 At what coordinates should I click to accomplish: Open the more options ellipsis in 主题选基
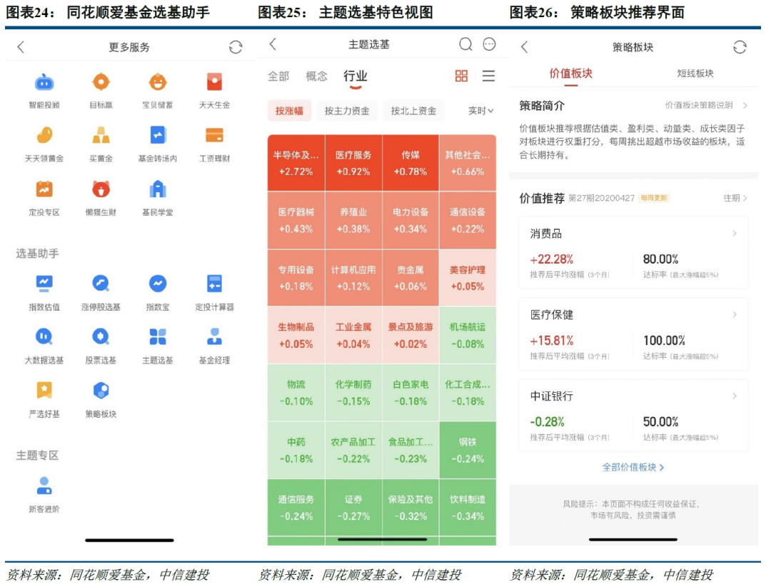(489, 44)
